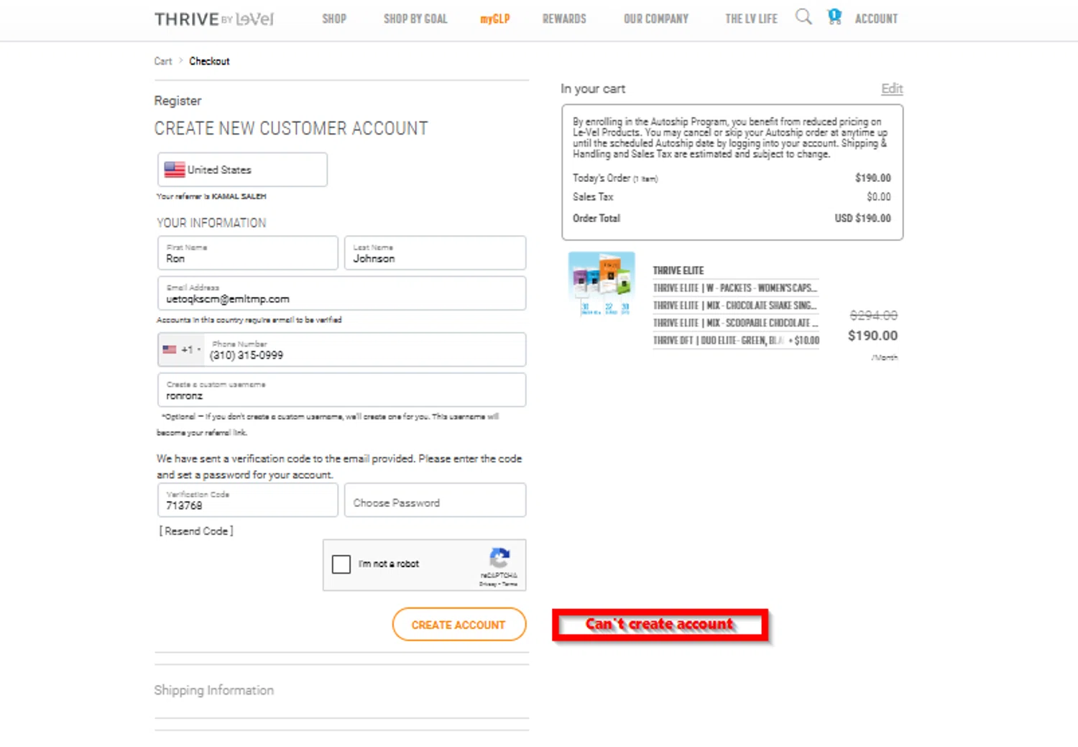The width and height of the screenshot is (1078, 747).
Task: Click the THRIVE ELITE product thumbnail
Action: point(602,284)
